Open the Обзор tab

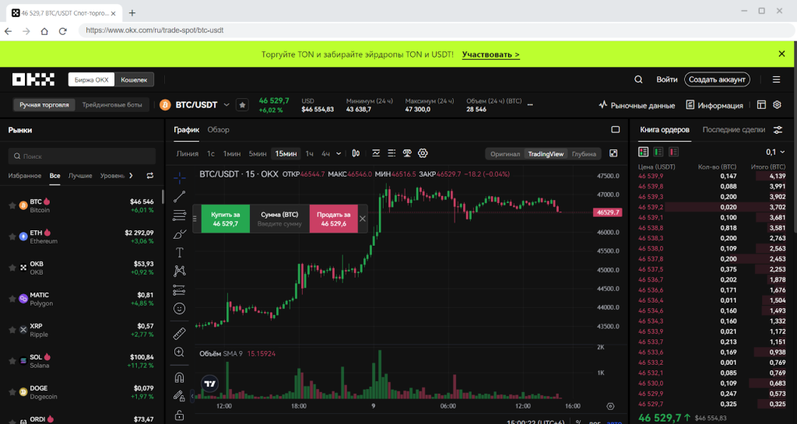(x=218, y=130)
